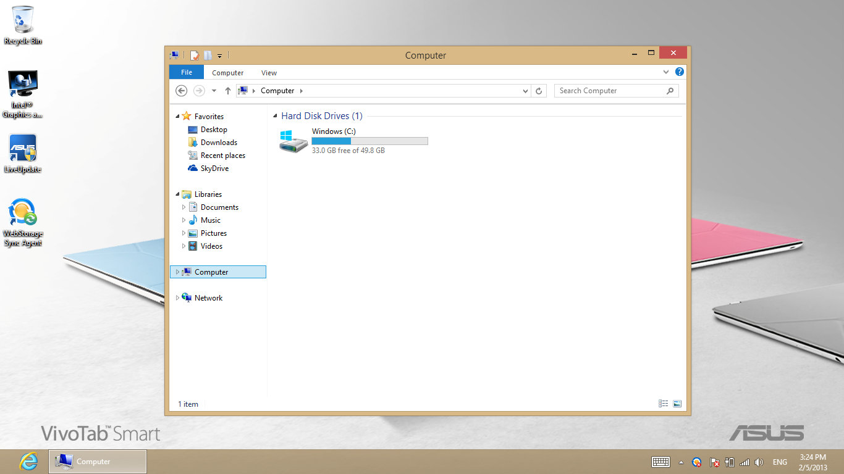Click the Computer taskbar button

[x=98, y=462]
